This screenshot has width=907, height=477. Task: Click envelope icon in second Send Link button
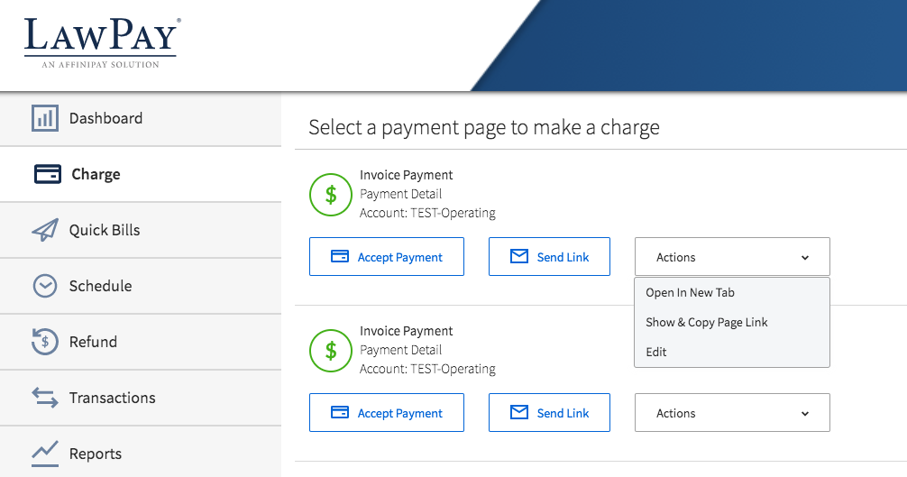pyautogui.click(x=518, y=412)
